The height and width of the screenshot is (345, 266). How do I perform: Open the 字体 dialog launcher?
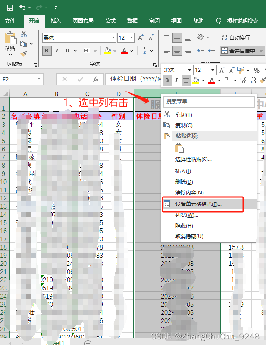pos(155,65)
